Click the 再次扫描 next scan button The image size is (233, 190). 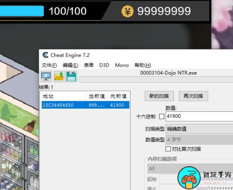[193, 96]
